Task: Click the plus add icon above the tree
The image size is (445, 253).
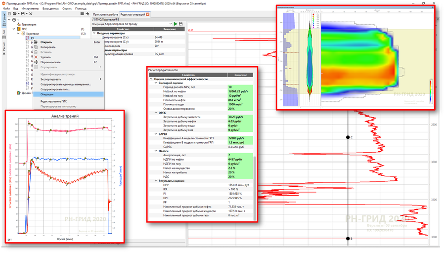Action: 88,14
